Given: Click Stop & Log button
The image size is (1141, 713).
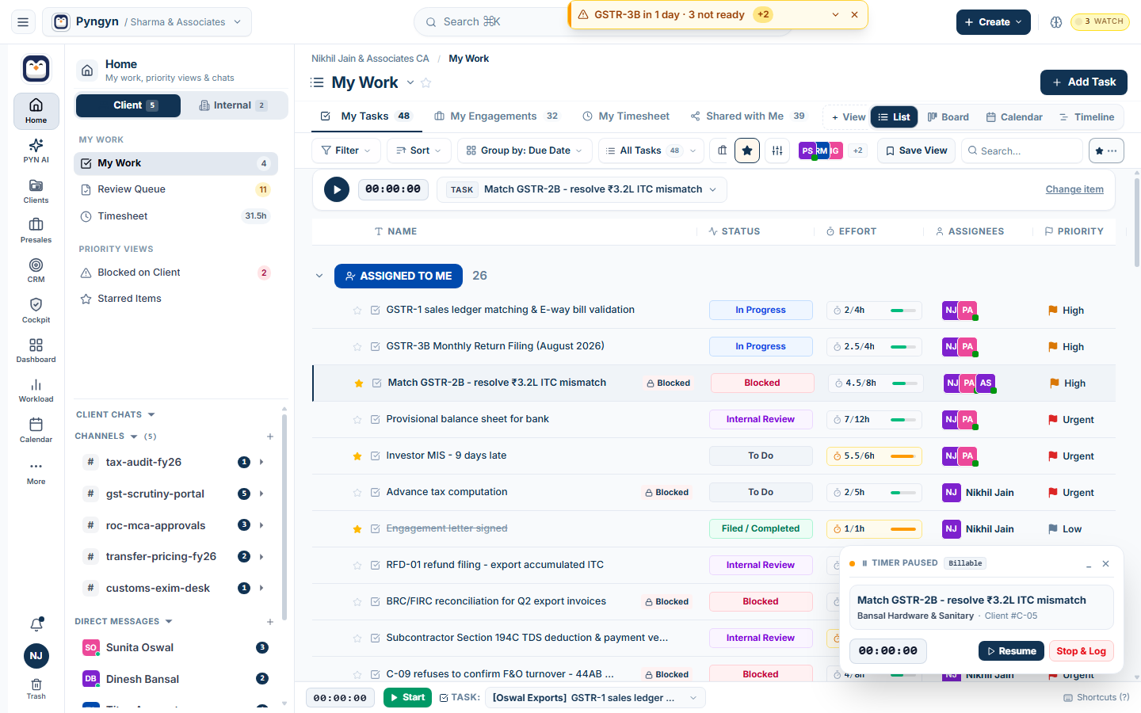Looking at the screenshot, I should [1081, 651].
